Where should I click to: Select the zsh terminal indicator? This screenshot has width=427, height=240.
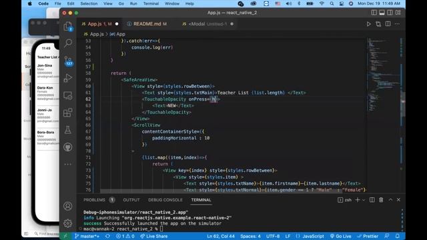pos(344,200)
